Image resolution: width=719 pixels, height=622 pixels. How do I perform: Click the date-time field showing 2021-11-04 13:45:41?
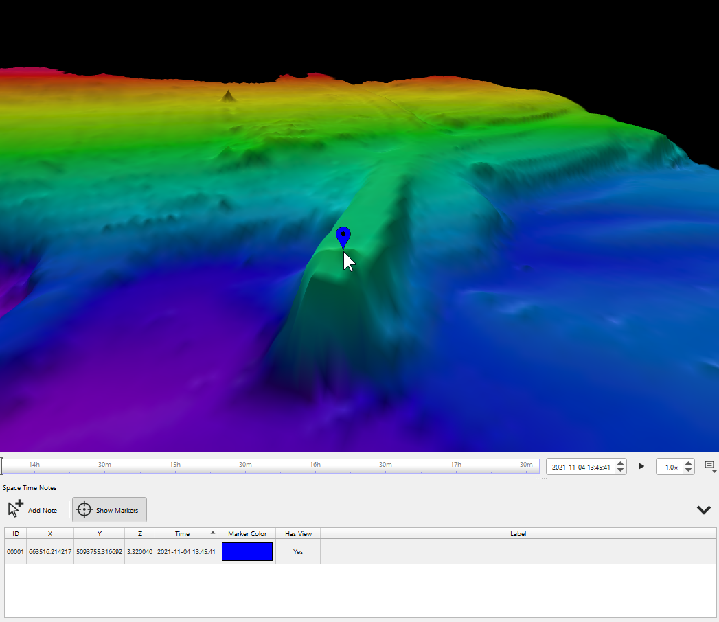tap(580, 467)
